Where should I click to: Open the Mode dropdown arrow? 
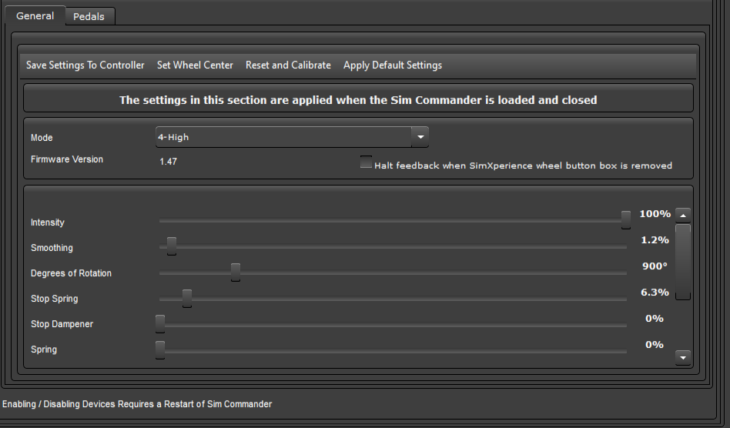[420, 137]
